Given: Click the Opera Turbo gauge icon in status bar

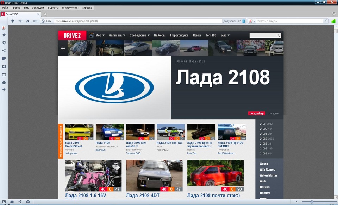Looking at the screenshot, I should (28, 201).
